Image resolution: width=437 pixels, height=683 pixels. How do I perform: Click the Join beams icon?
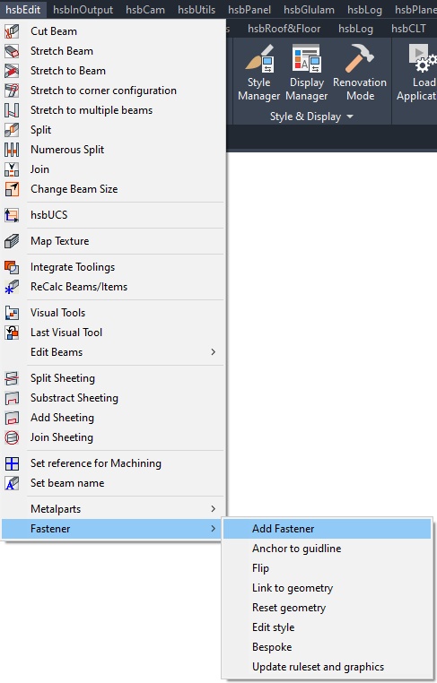pos(12,169)
